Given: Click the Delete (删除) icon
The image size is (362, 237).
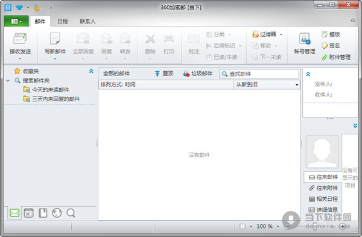Looking at the screenshot, I should (x=150, y=39).
